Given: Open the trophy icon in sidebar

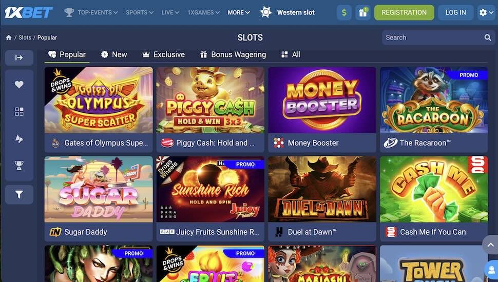Looking at the screenshot, I should pyautogui.click(x=19, y=165).
